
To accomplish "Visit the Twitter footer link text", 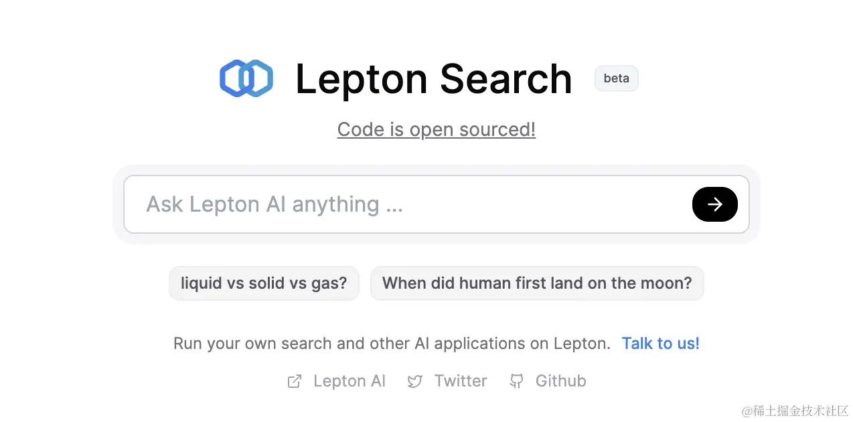I will pos(461,381).
